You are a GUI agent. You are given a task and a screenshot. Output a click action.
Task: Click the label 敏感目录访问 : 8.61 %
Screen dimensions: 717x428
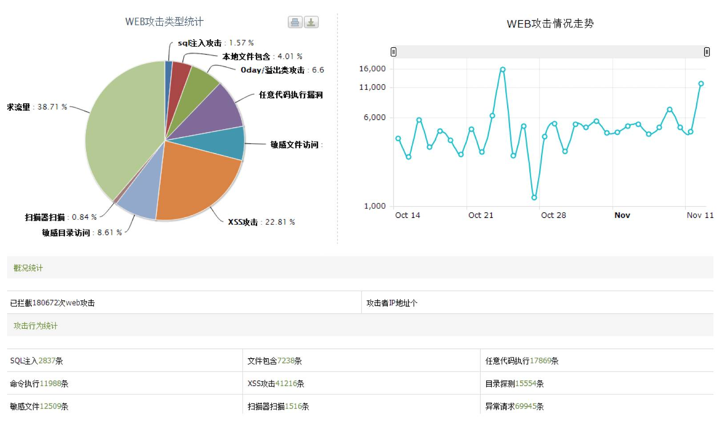tap(82, 233)
